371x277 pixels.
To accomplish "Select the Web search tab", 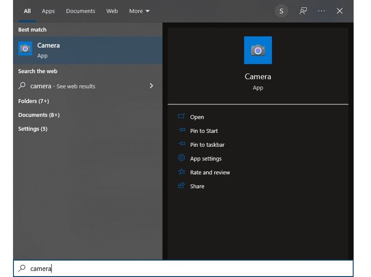I will point(112,11).
